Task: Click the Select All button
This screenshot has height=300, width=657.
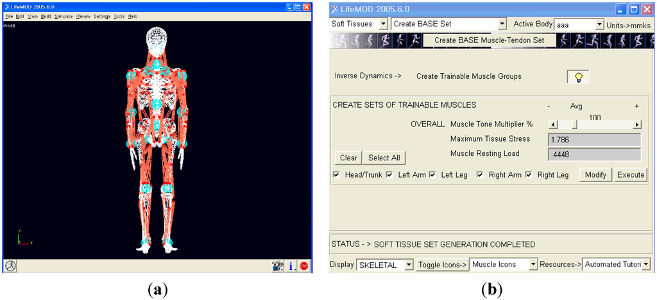Action: tap(383, 158)
